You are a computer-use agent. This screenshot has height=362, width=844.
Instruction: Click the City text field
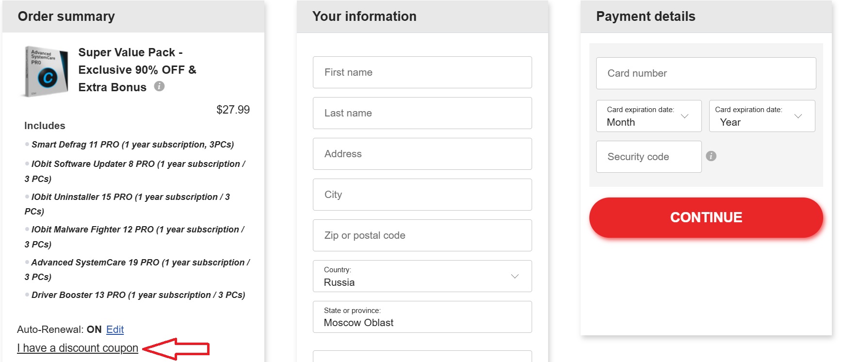pos(422,195)
